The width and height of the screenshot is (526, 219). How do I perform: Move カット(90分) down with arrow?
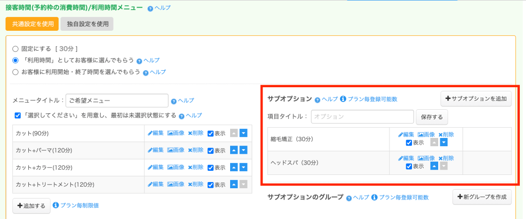tap(243, 134)
